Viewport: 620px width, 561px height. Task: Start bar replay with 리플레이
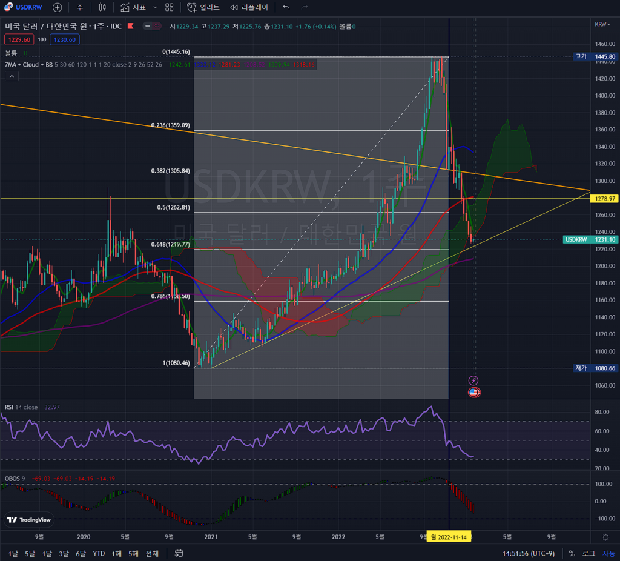pos(249,7)
